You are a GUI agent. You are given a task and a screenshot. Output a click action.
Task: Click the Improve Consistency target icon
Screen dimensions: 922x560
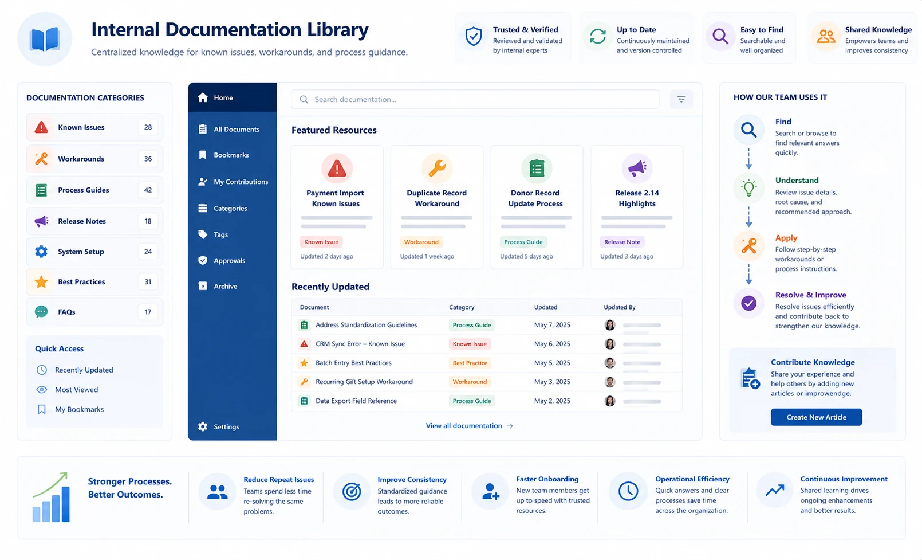point(352,491)
